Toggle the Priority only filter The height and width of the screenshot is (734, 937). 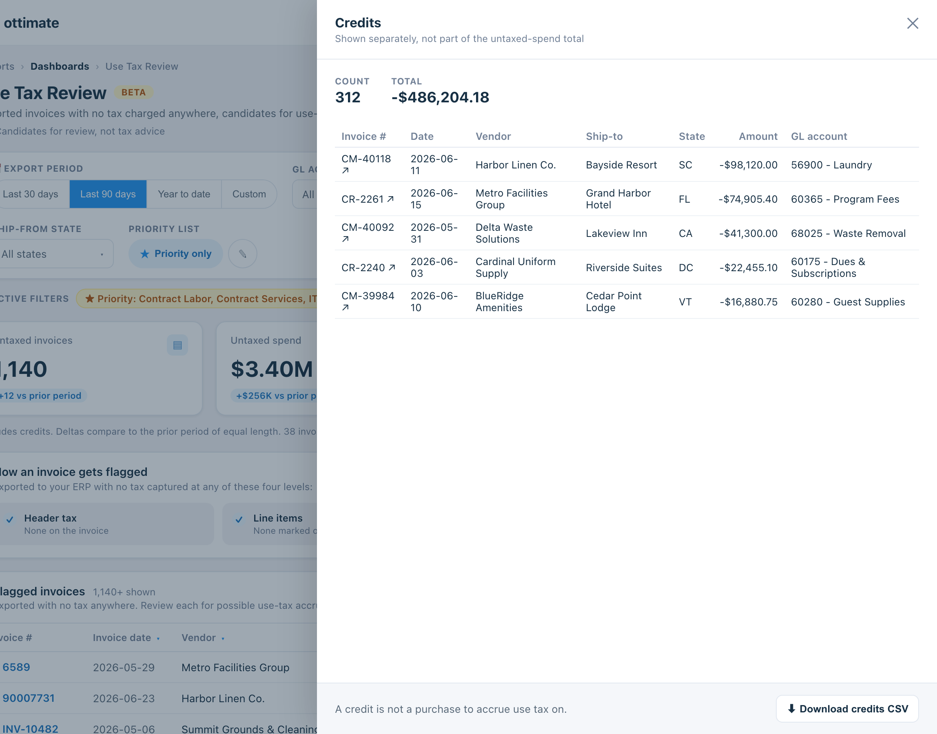tap(176, 254)
